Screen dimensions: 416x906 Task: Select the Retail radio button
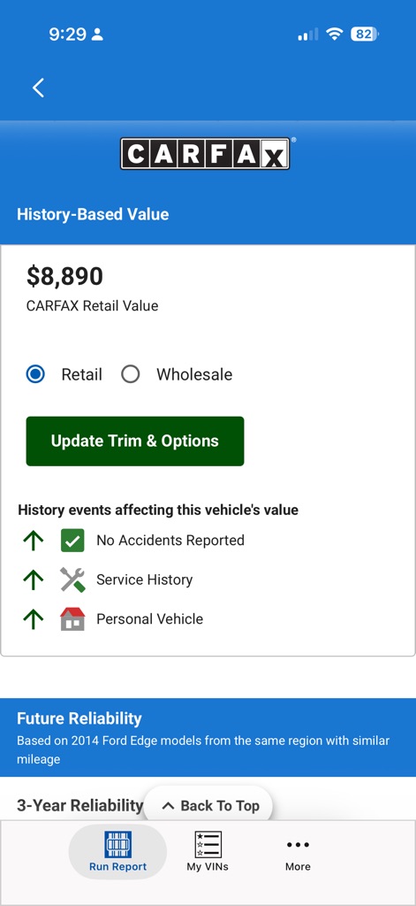click(x=35, y=374)
